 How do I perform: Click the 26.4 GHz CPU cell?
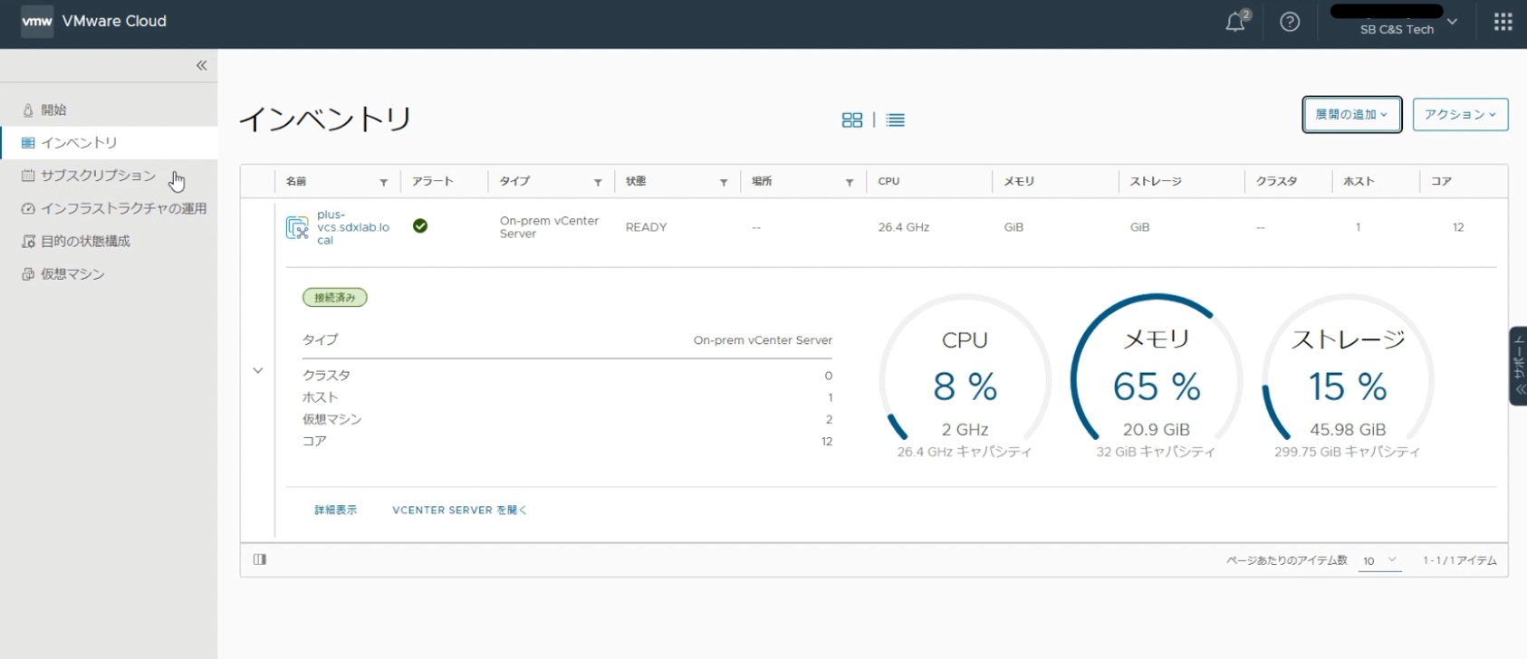click(x=904, y=227)
